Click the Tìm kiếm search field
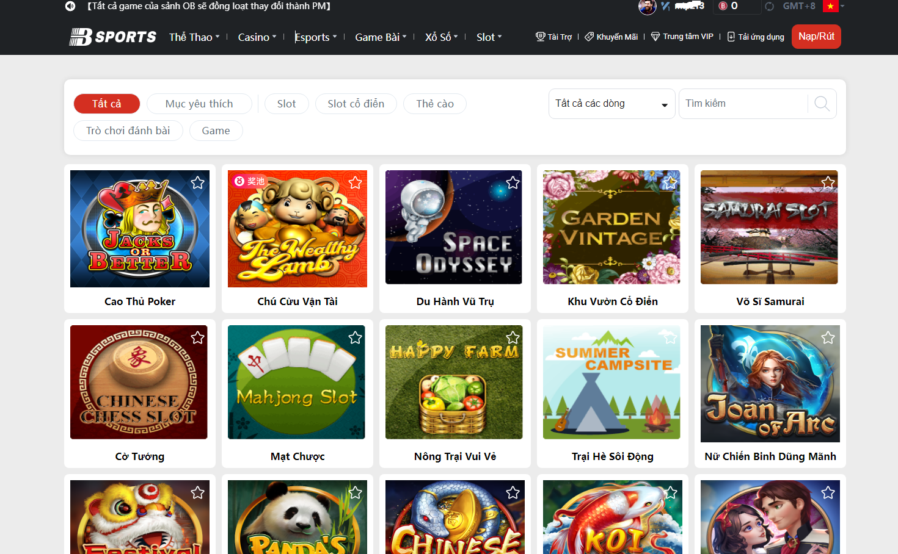The height and width of the screenshot is (554, 898). (x=743, y=104)
